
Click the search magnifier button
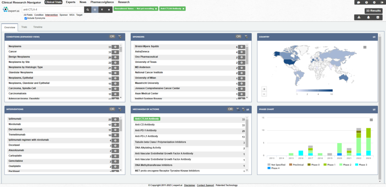click(87, 10)
